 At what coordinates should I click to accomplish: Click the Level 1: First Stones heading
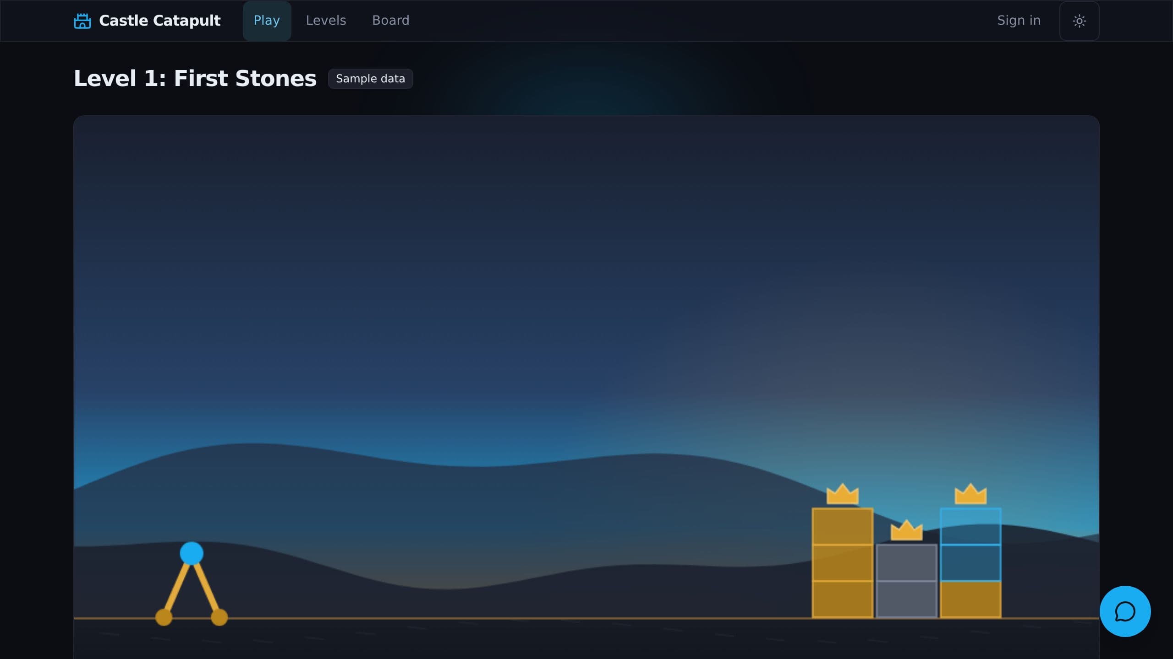pyautogui.click(x=195, y=78)
